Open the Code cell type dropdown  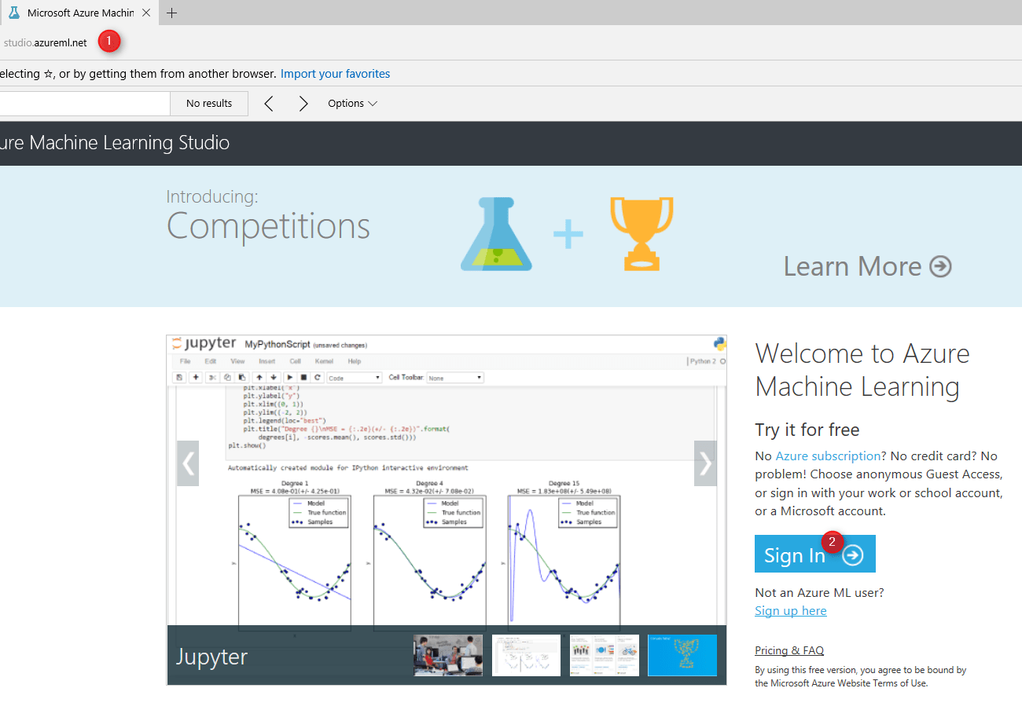point(354,376)
